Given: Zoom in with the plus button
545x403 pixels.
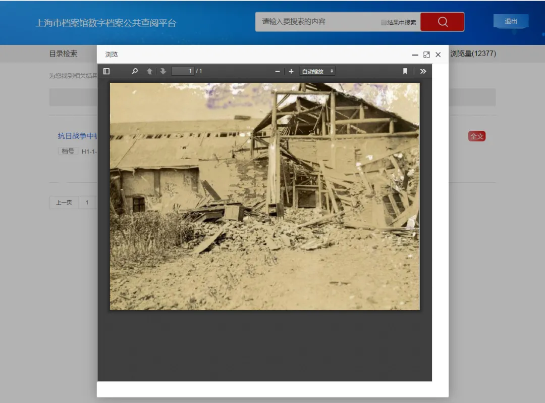Looking at the screenshot, I should pyautogui.click(x=291, y=71).
